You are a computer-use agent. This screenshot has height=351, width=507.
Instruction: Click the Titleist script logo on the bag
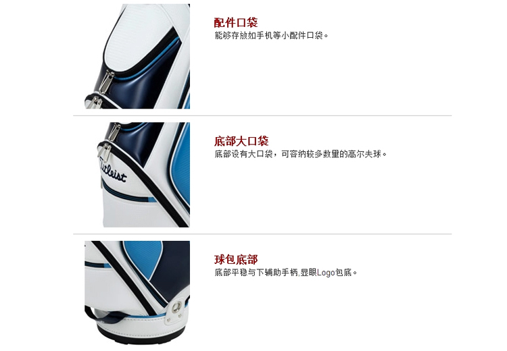point(113,171)
